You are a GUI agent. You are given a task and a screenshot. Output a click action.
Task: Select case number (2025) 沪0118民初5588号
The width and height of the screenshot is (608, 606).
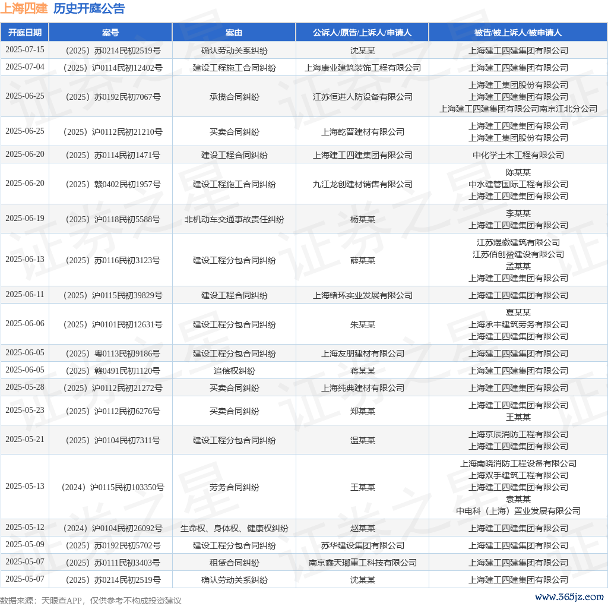pyautogui.click(x=113, y=219)
